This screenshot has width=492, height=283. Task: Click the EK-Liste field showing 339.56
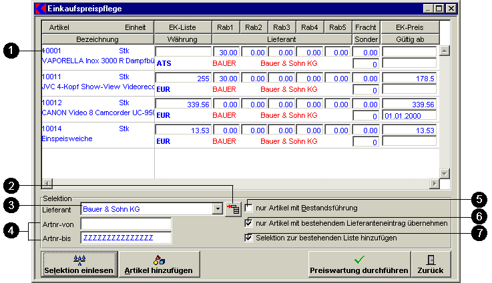coord(183,105)
